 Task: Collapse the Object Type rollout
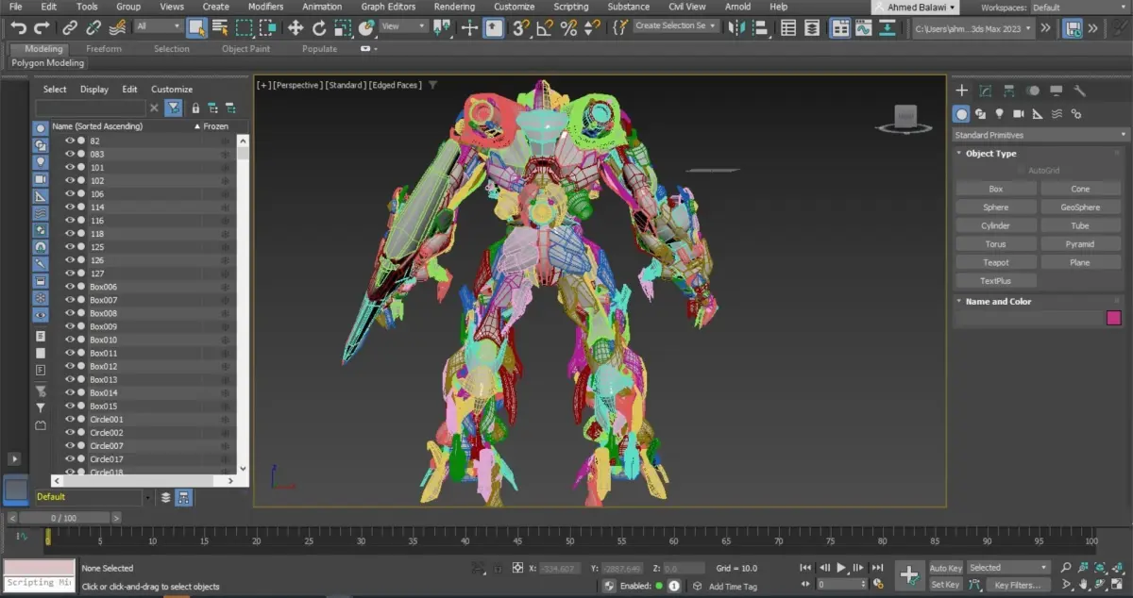[x=990, y=153]
